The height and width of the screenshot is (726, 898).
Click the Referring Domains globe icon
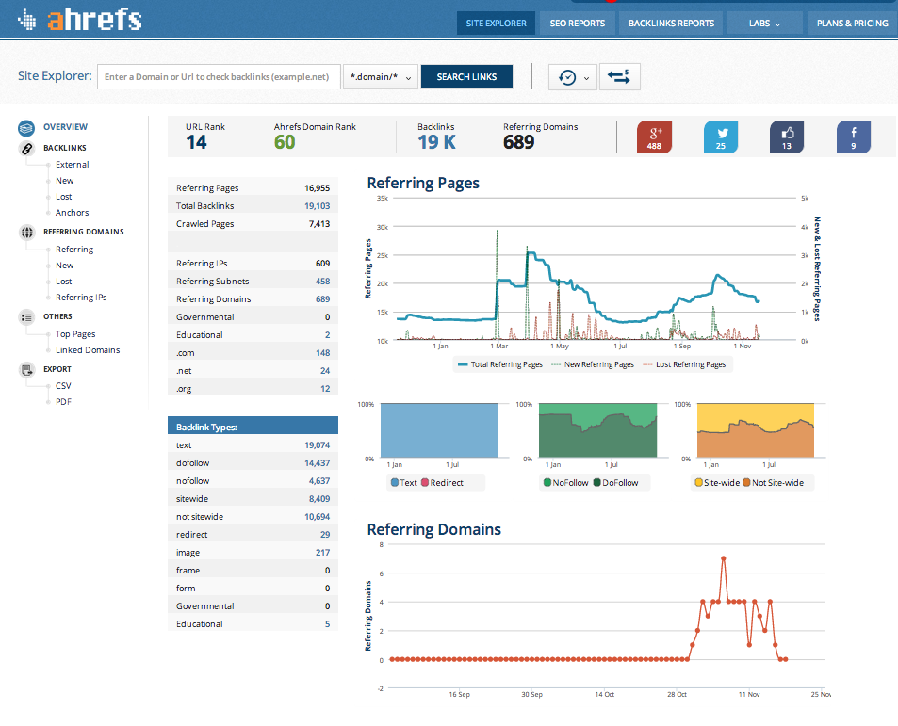[x=26, y=233]
